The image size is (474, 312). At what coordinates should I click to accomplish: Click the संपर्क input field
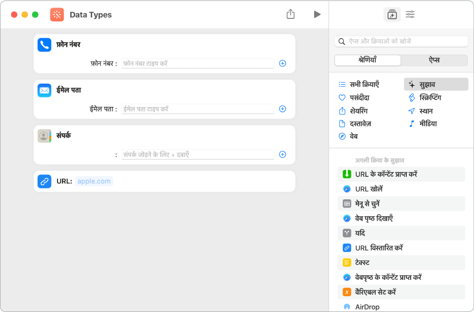tap(198, 154)
